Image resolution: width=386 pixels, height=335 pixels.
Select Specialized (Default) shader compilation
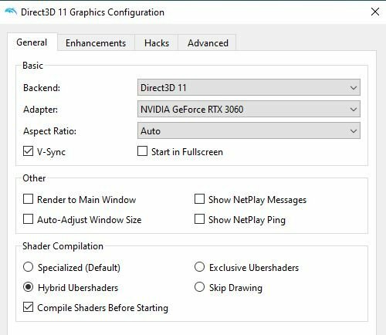point(28,267)
